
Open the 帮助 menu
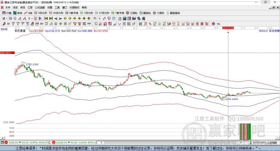point(84,7)
